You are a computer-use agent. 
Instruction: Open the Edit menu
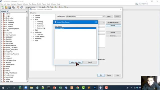[5, 4]
